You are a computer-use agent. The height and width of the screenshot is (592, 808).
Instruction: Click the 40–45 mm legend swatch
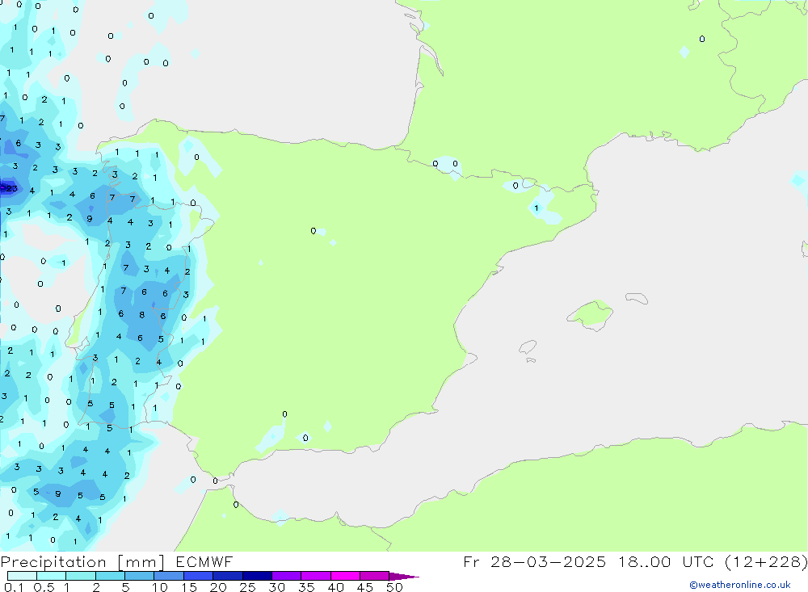point(345,576)
